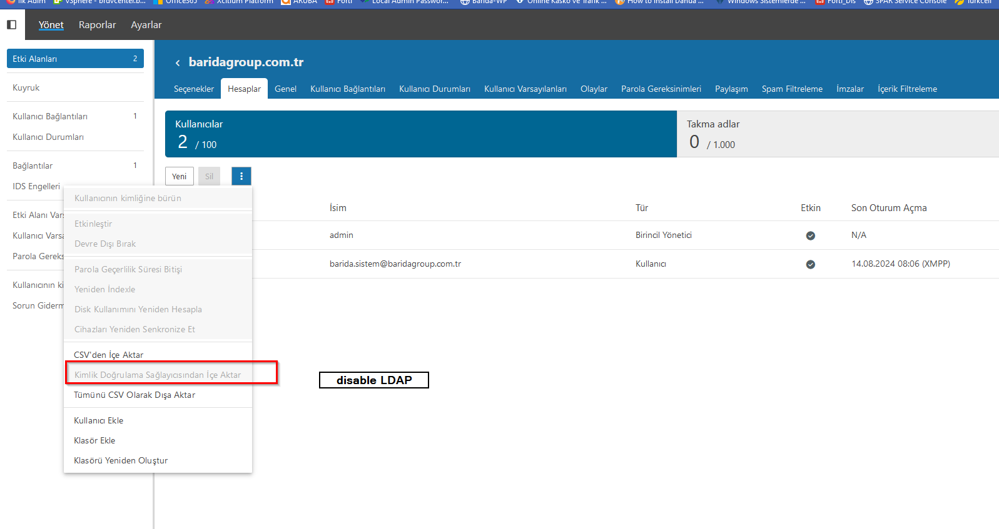Select the Seçenekler tab

[x=193, y=89]
